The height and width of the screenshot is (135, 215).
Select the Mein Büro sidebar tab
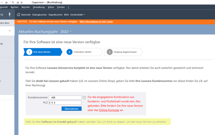(7, 23)
